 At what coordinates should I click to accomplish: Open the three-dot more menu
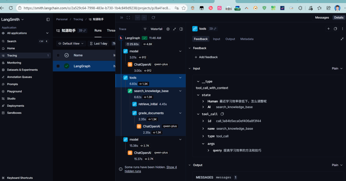pos(343,29)
